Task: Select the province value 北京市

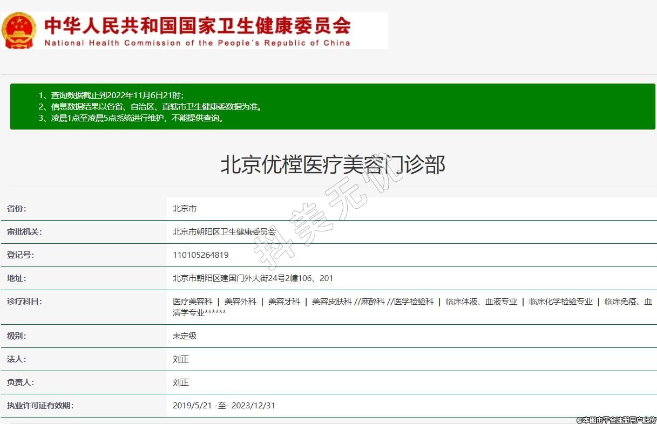Action: [185, 209]
